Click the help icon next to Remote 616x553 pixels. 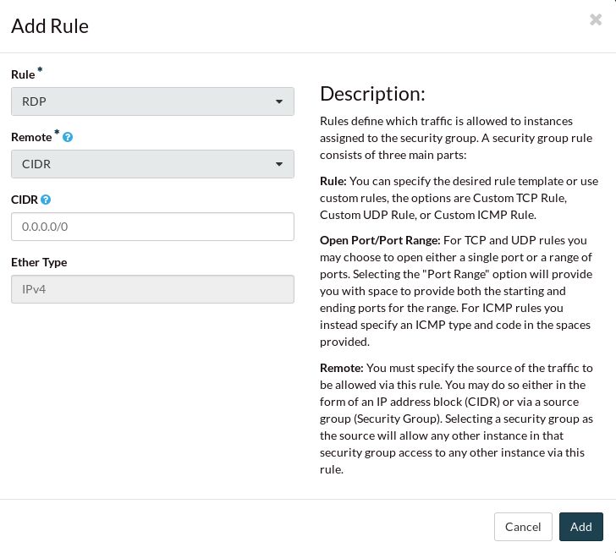pyautogui.click(x=68, y=137)
